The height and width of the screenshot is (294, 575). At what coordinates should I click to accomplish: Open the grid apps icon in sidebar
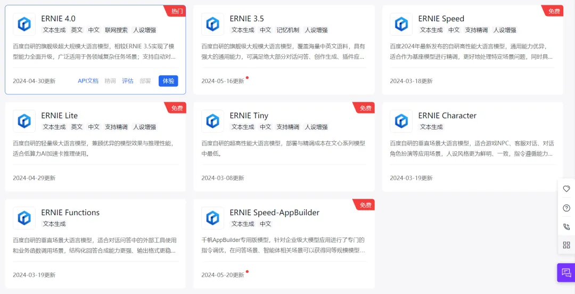(x=566, y=245)
